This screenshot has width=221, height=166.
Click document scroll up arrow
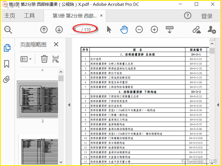click(x=212, y=44)
